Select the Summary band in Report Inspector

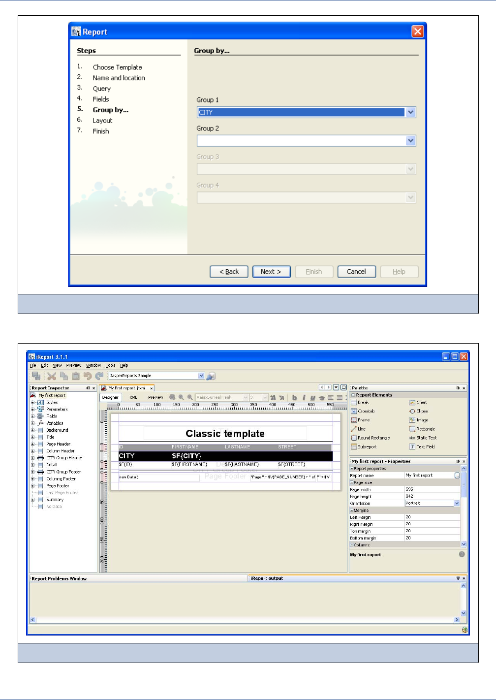point(55,500)
